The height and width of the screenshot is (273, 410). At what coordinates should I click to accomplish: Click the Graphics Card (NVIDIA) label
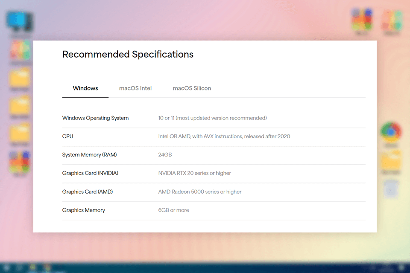point(90,173)
